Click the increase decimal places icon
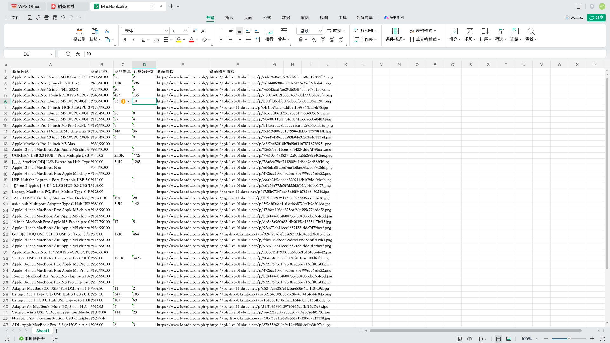The image size is (610, 343). [332, 40]
